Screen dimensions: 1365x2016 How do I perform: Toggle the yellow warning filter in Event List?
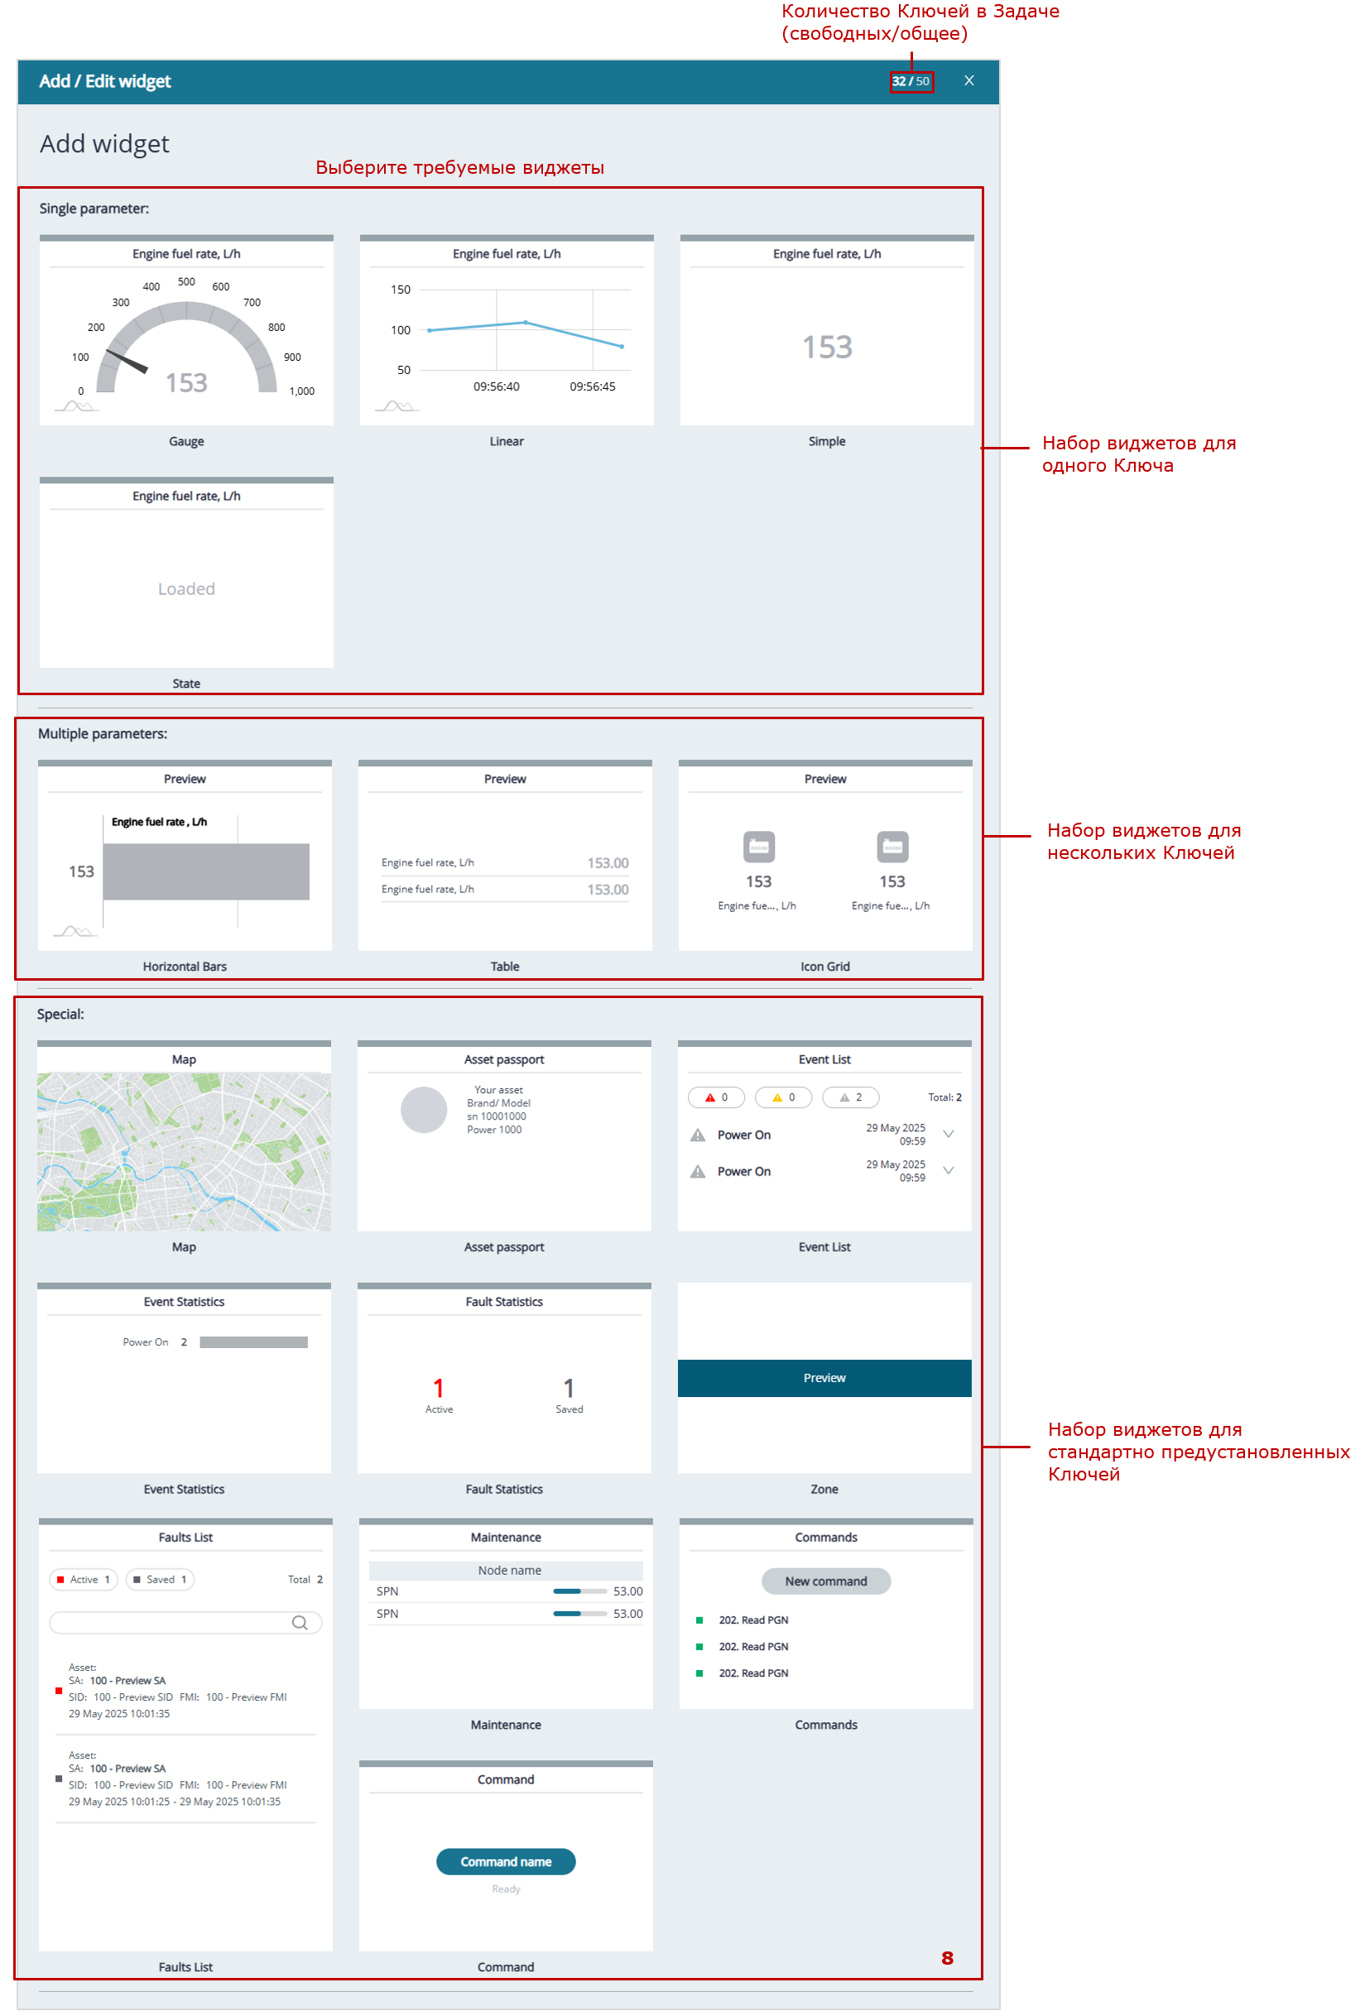click(x=783, y=1097)
